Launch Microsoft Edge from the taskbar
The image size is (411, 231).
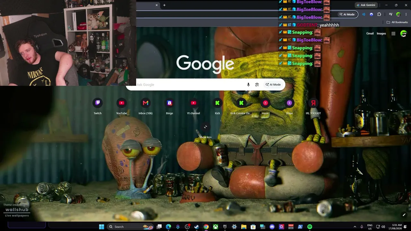169,227
